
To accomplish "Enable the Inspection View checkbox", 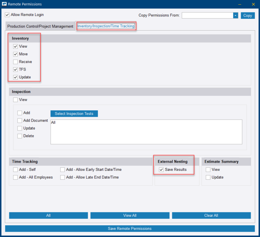I will tap(15, 100).
